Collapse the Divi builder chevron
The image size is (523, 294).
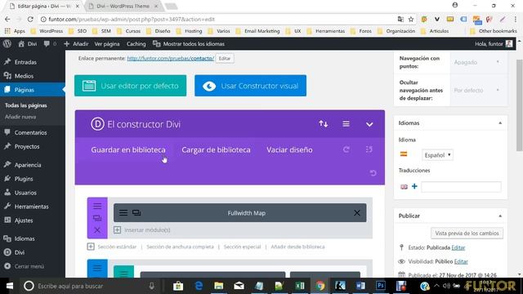(369, 124)
